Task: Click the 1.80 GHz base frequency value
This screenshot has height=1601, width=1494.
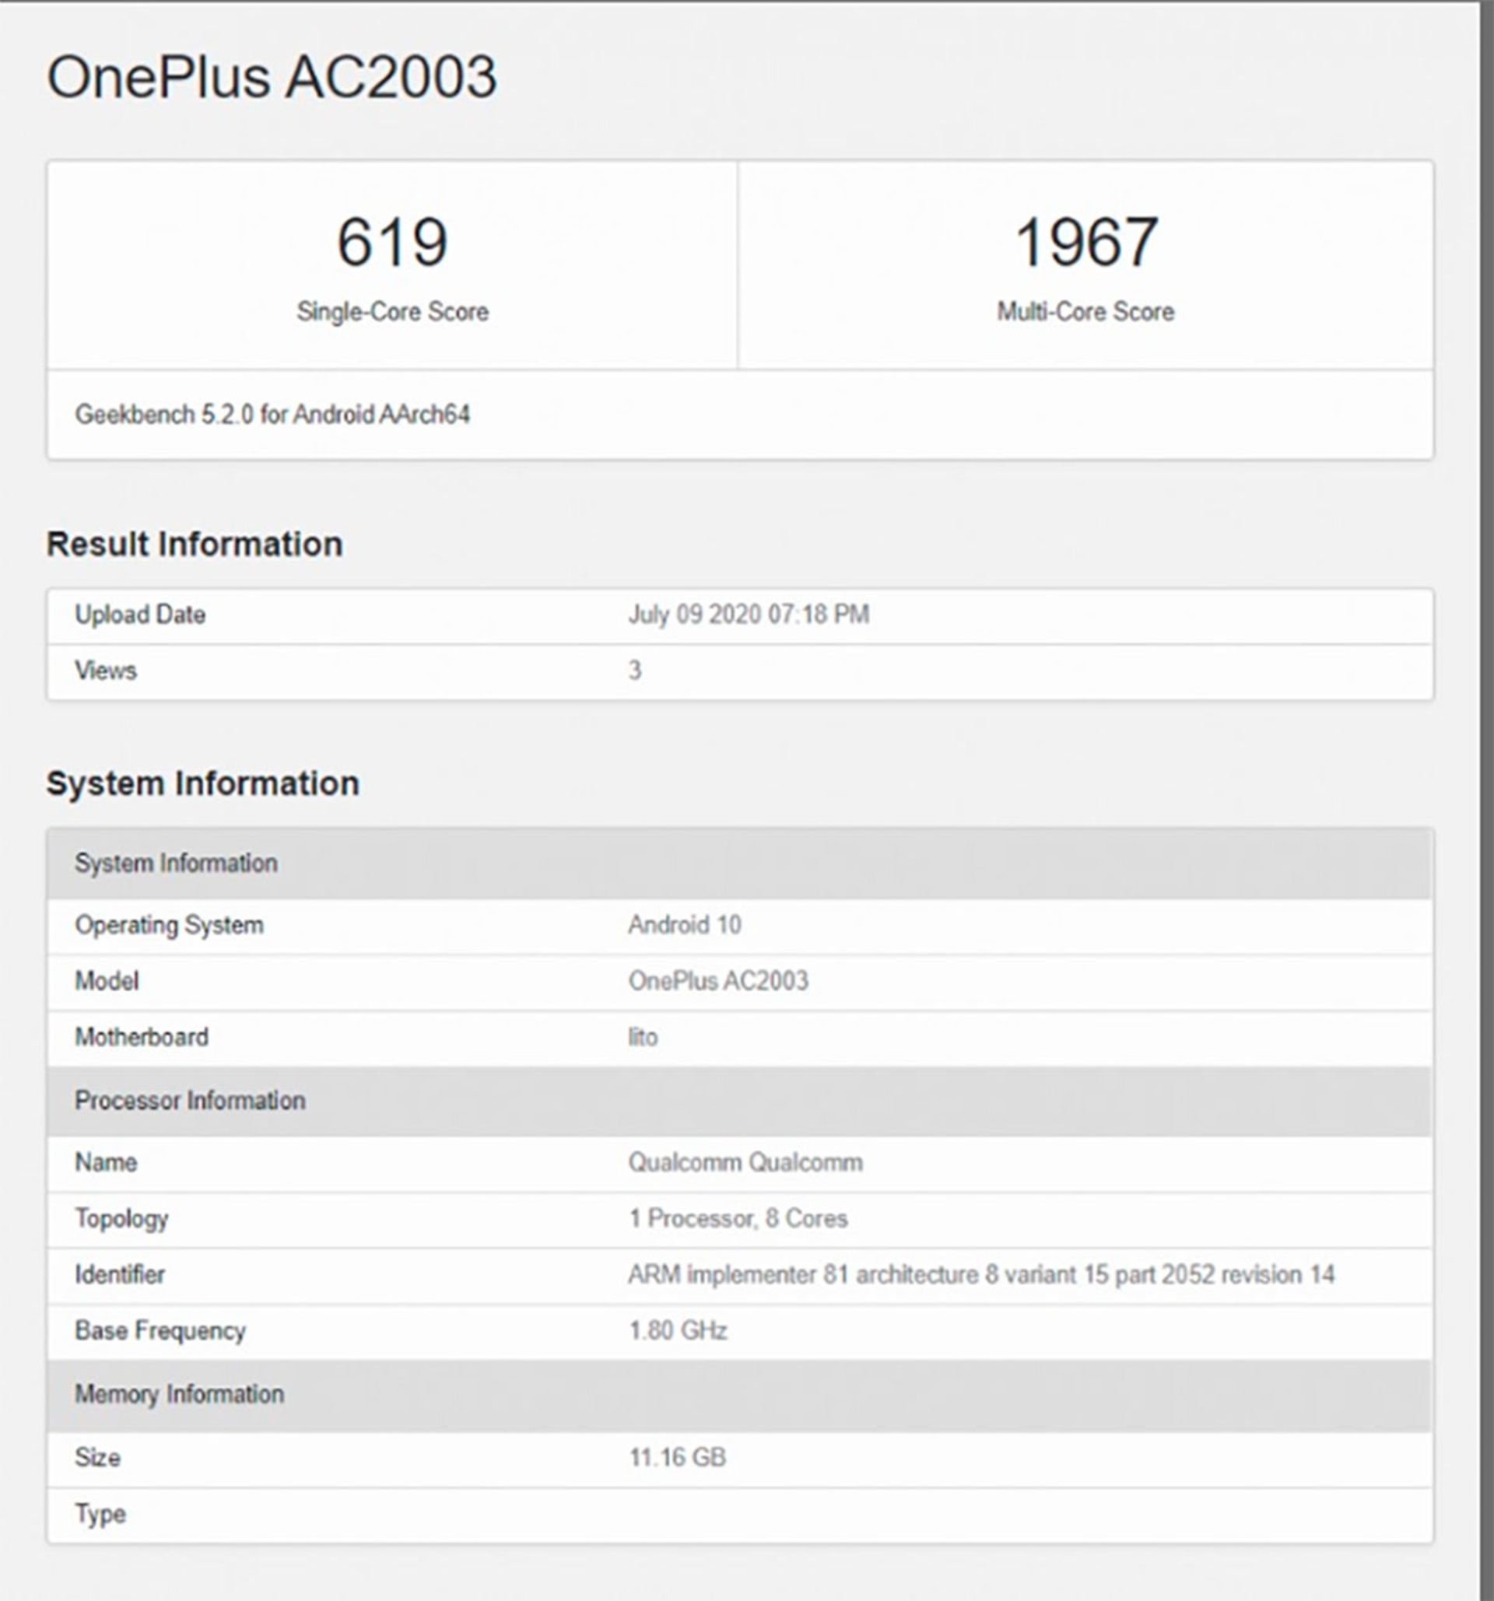Action: click(677, 1330)
